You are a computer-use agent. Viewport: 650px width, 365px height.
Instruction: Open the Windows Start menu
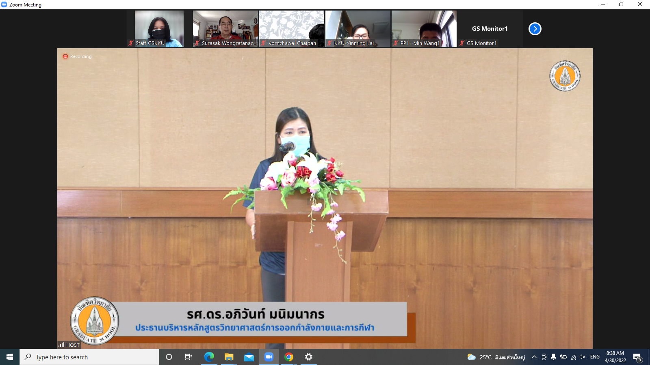coord(10,357)
